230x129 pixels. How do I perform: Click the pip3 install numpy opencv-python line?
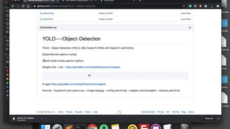(x=63, y=61)
